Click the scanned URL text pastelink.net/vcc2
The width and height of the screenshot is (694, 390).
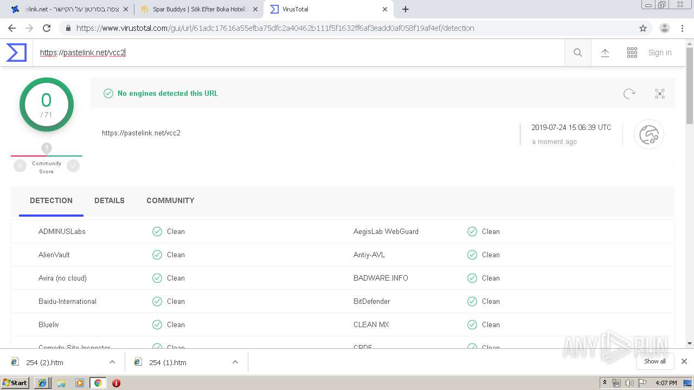tap(141, 133)
